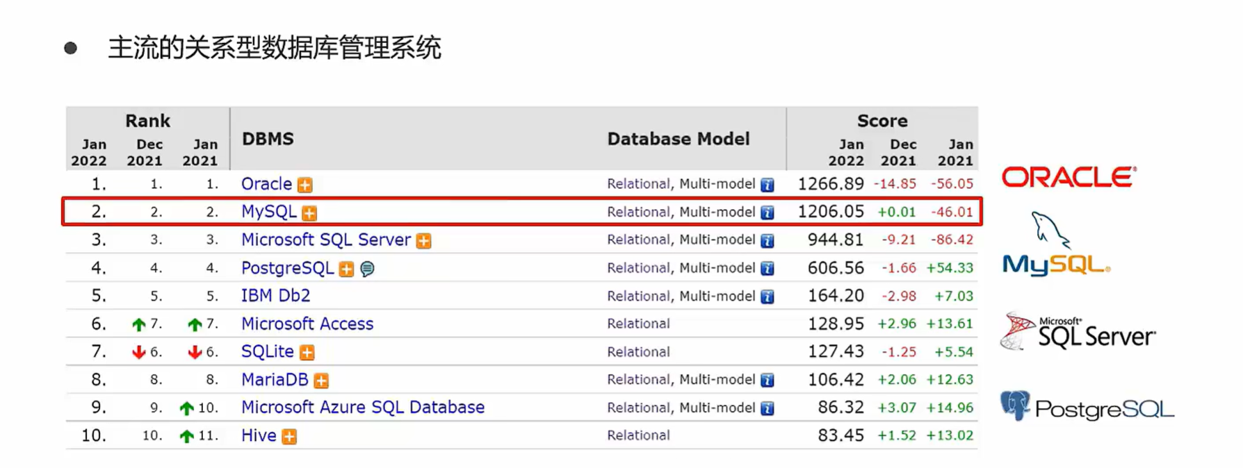Click the ORACLE logo image
1243x468 pixels.
(1069, 177)
